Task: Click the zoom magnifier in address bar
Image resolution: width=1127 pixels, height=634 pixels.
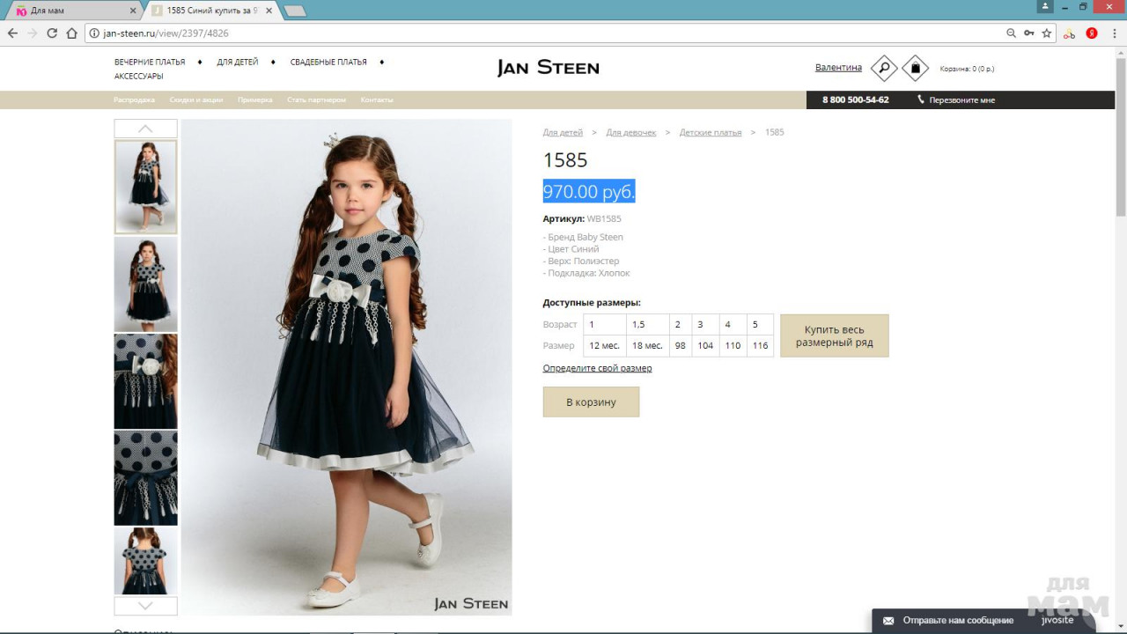Action: [x=1011, y=33]
